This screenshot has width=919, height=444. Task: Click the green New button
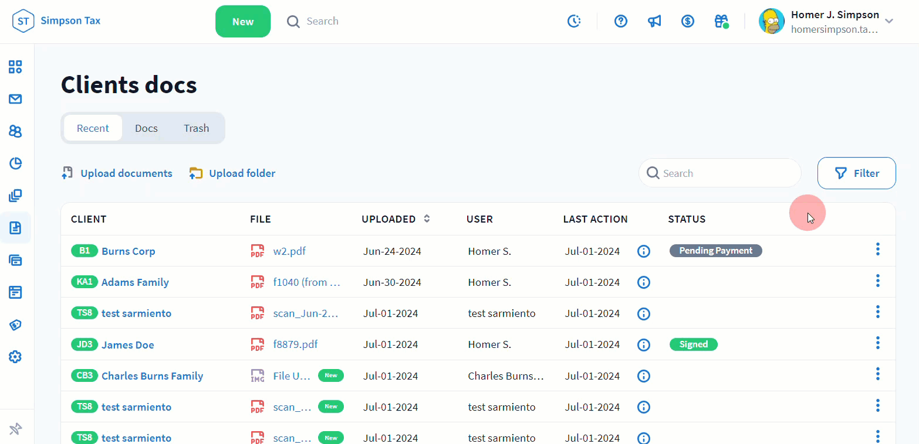coord(243,22)
